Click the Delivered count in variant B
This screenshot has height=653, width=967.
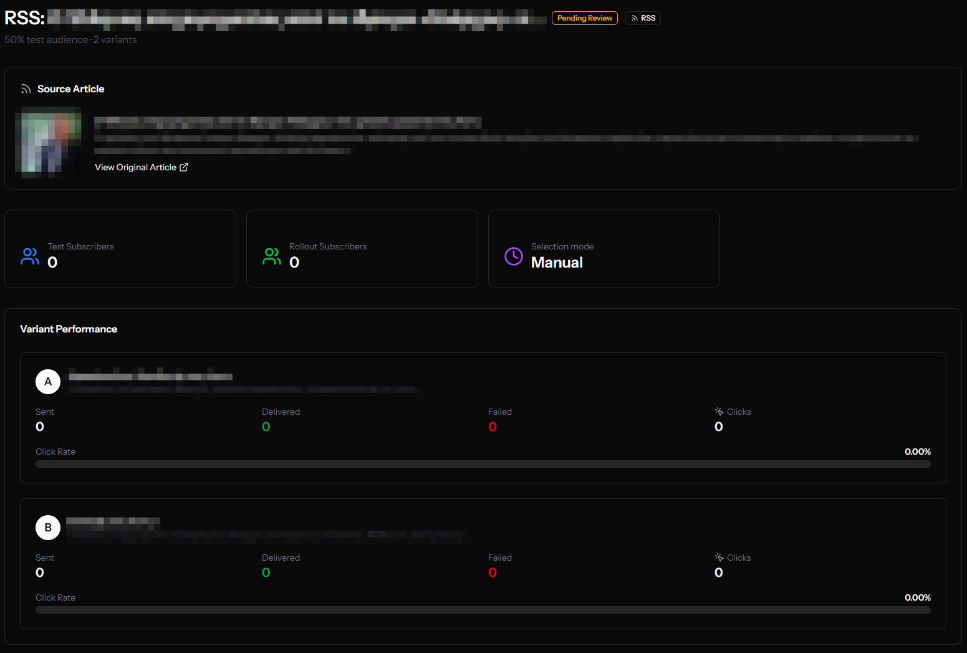266,573
